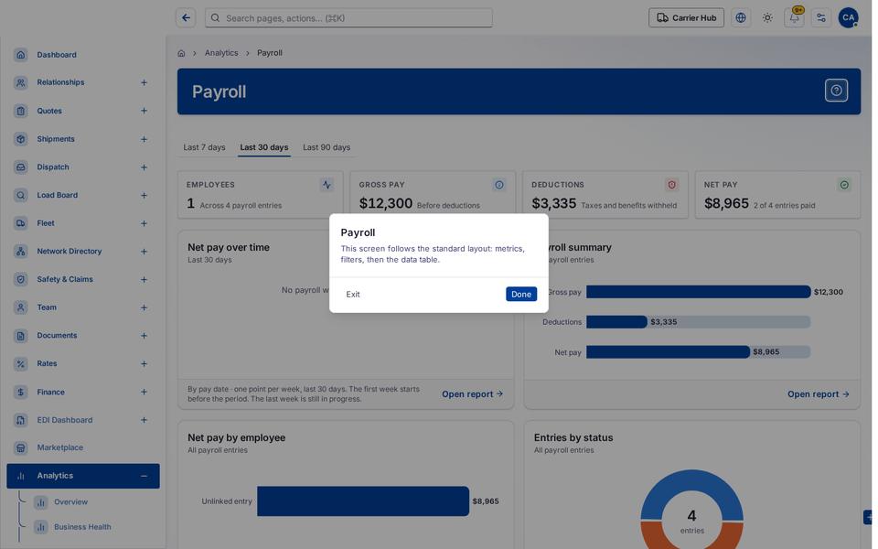Open the notifications bell
The height and width of the screenshot is (549, 878).
click(794, 18)
